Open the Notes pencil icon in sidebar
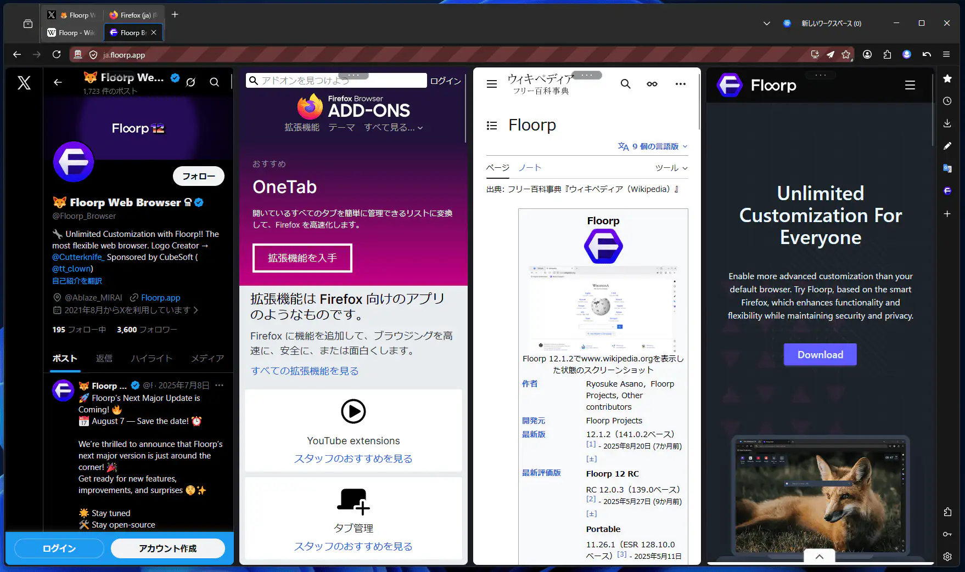 tap(947, 146)
